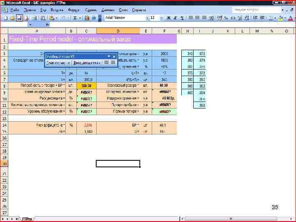The width and height of the screenshot is (296, 222).
Task: Align cell text to the right
Action: pos(204,18)
